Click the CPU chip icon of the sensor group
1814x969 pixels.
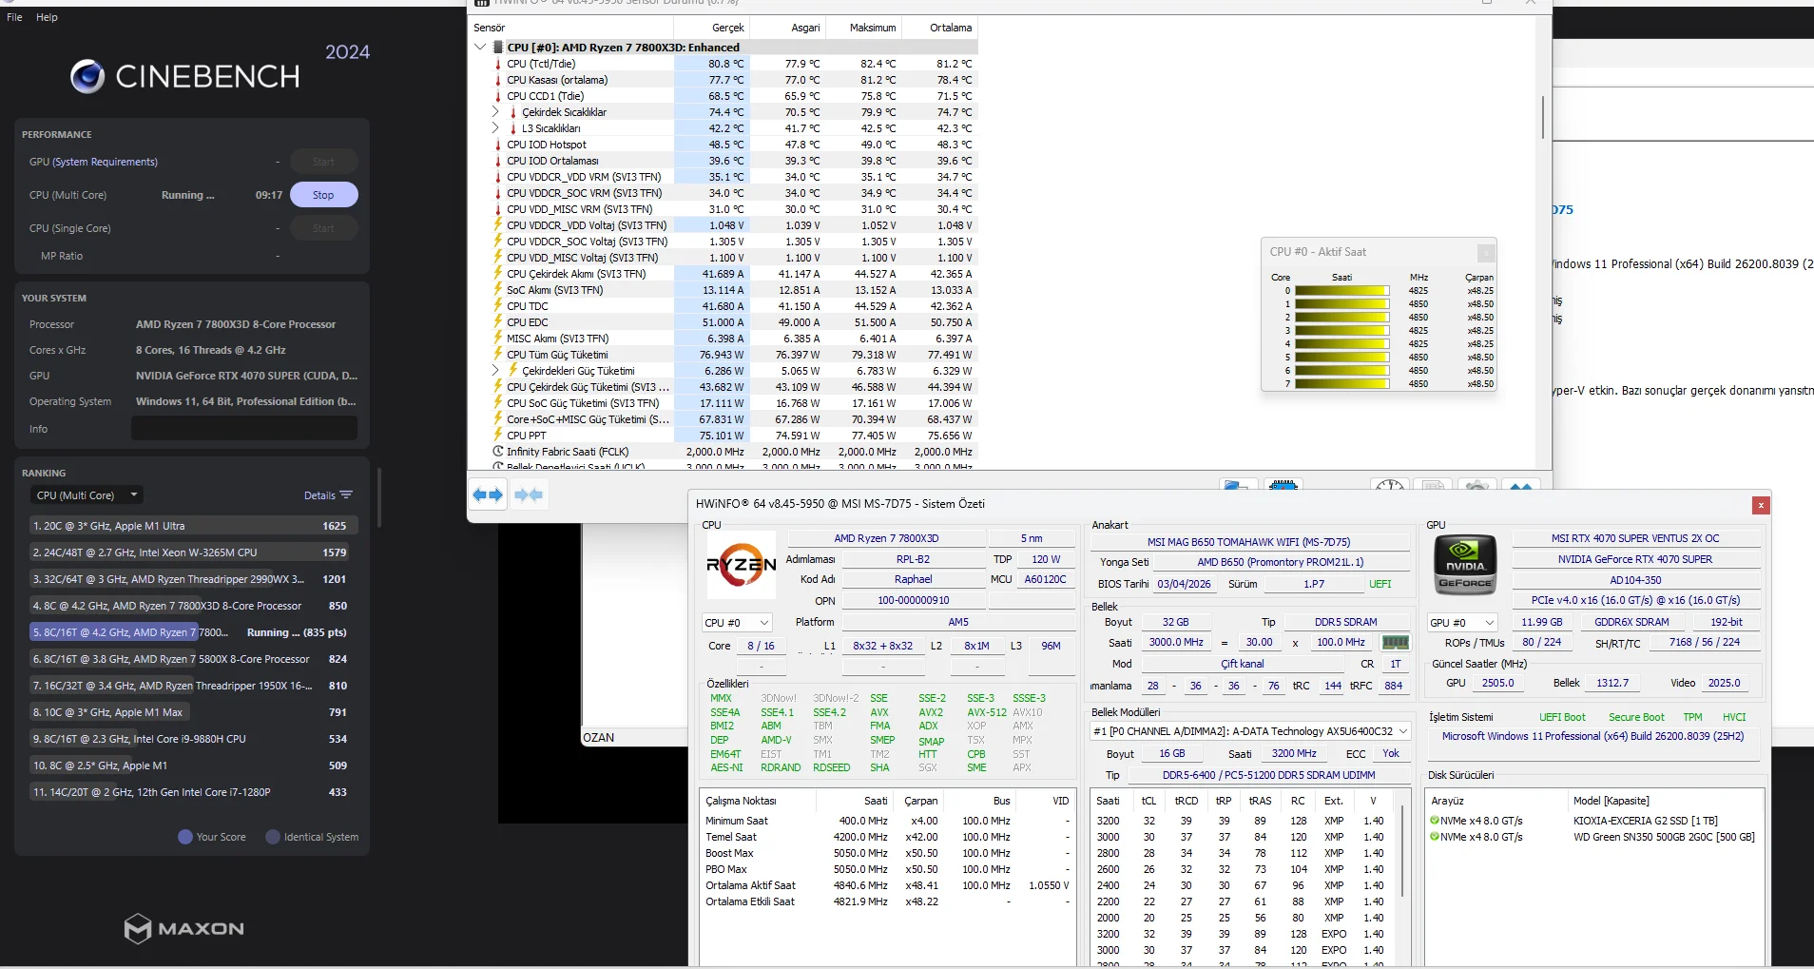click(497, 47)
